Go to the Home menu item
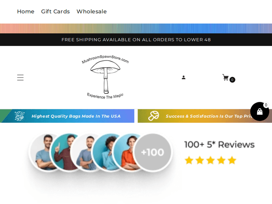Screen dimensions: 272x204 [x=26, y=12]
